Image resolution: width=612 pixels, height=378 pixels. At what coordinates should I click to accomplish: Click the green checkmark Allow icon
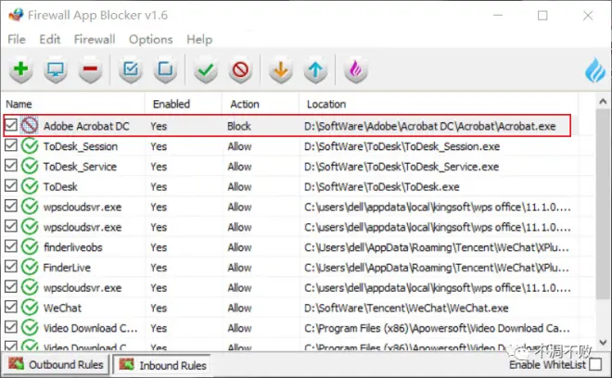point(206,70)
